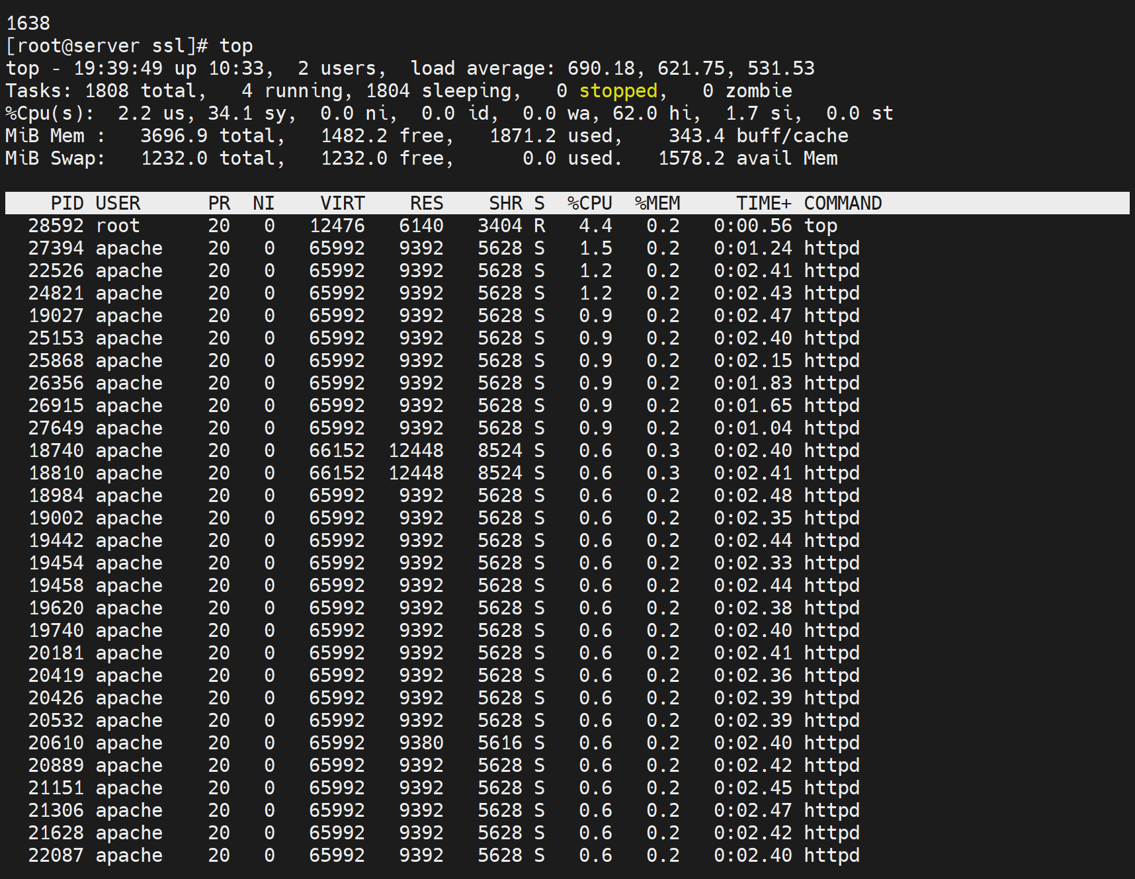The height and width of the screenshot is (879, 1135).
Task: Click PID 18740 in the process list
Action: pos(56,450)
